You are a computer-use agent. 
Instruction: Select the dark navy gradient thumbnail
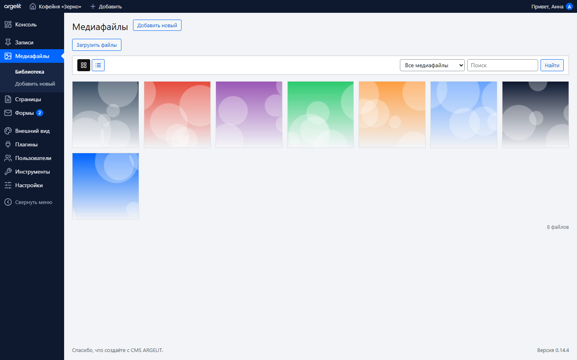tap(535, 115)
